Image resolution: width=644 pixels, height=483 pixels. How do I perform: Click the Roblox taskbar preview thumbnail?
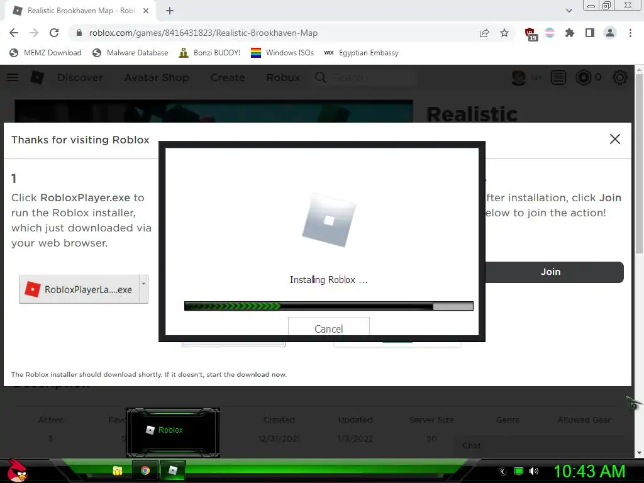(x=173, y=432)
